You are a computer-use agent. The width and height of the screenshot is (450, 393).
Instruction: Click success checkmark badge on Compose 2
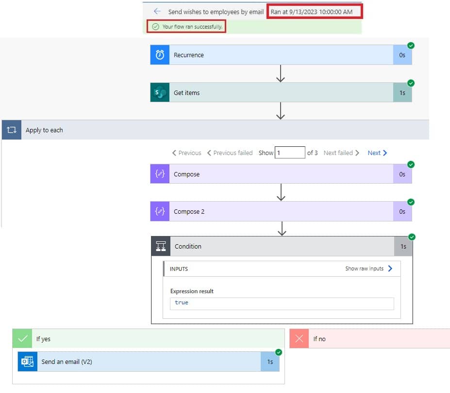click(411, 202)
